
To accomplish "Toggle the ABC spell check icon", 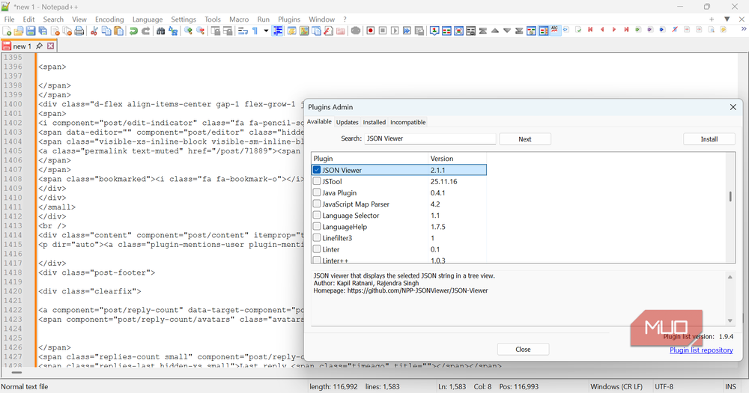I will pos(554,30).
